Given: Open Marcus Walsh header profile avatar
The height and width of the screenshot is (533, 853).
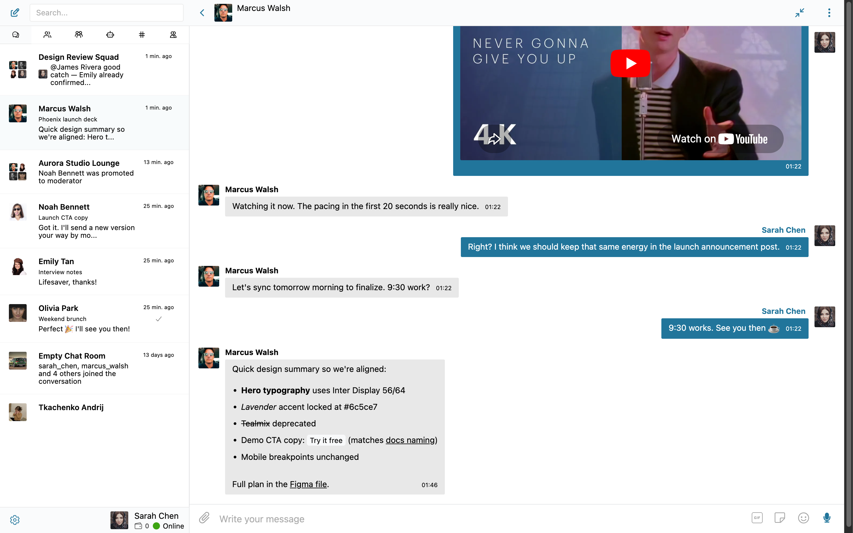Looking at the screenshot, I should tap(223, 13).
